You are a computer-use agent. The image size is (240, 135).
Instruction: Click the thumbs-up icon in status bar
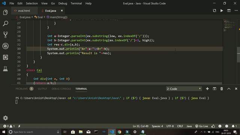[x=213, y=126]
